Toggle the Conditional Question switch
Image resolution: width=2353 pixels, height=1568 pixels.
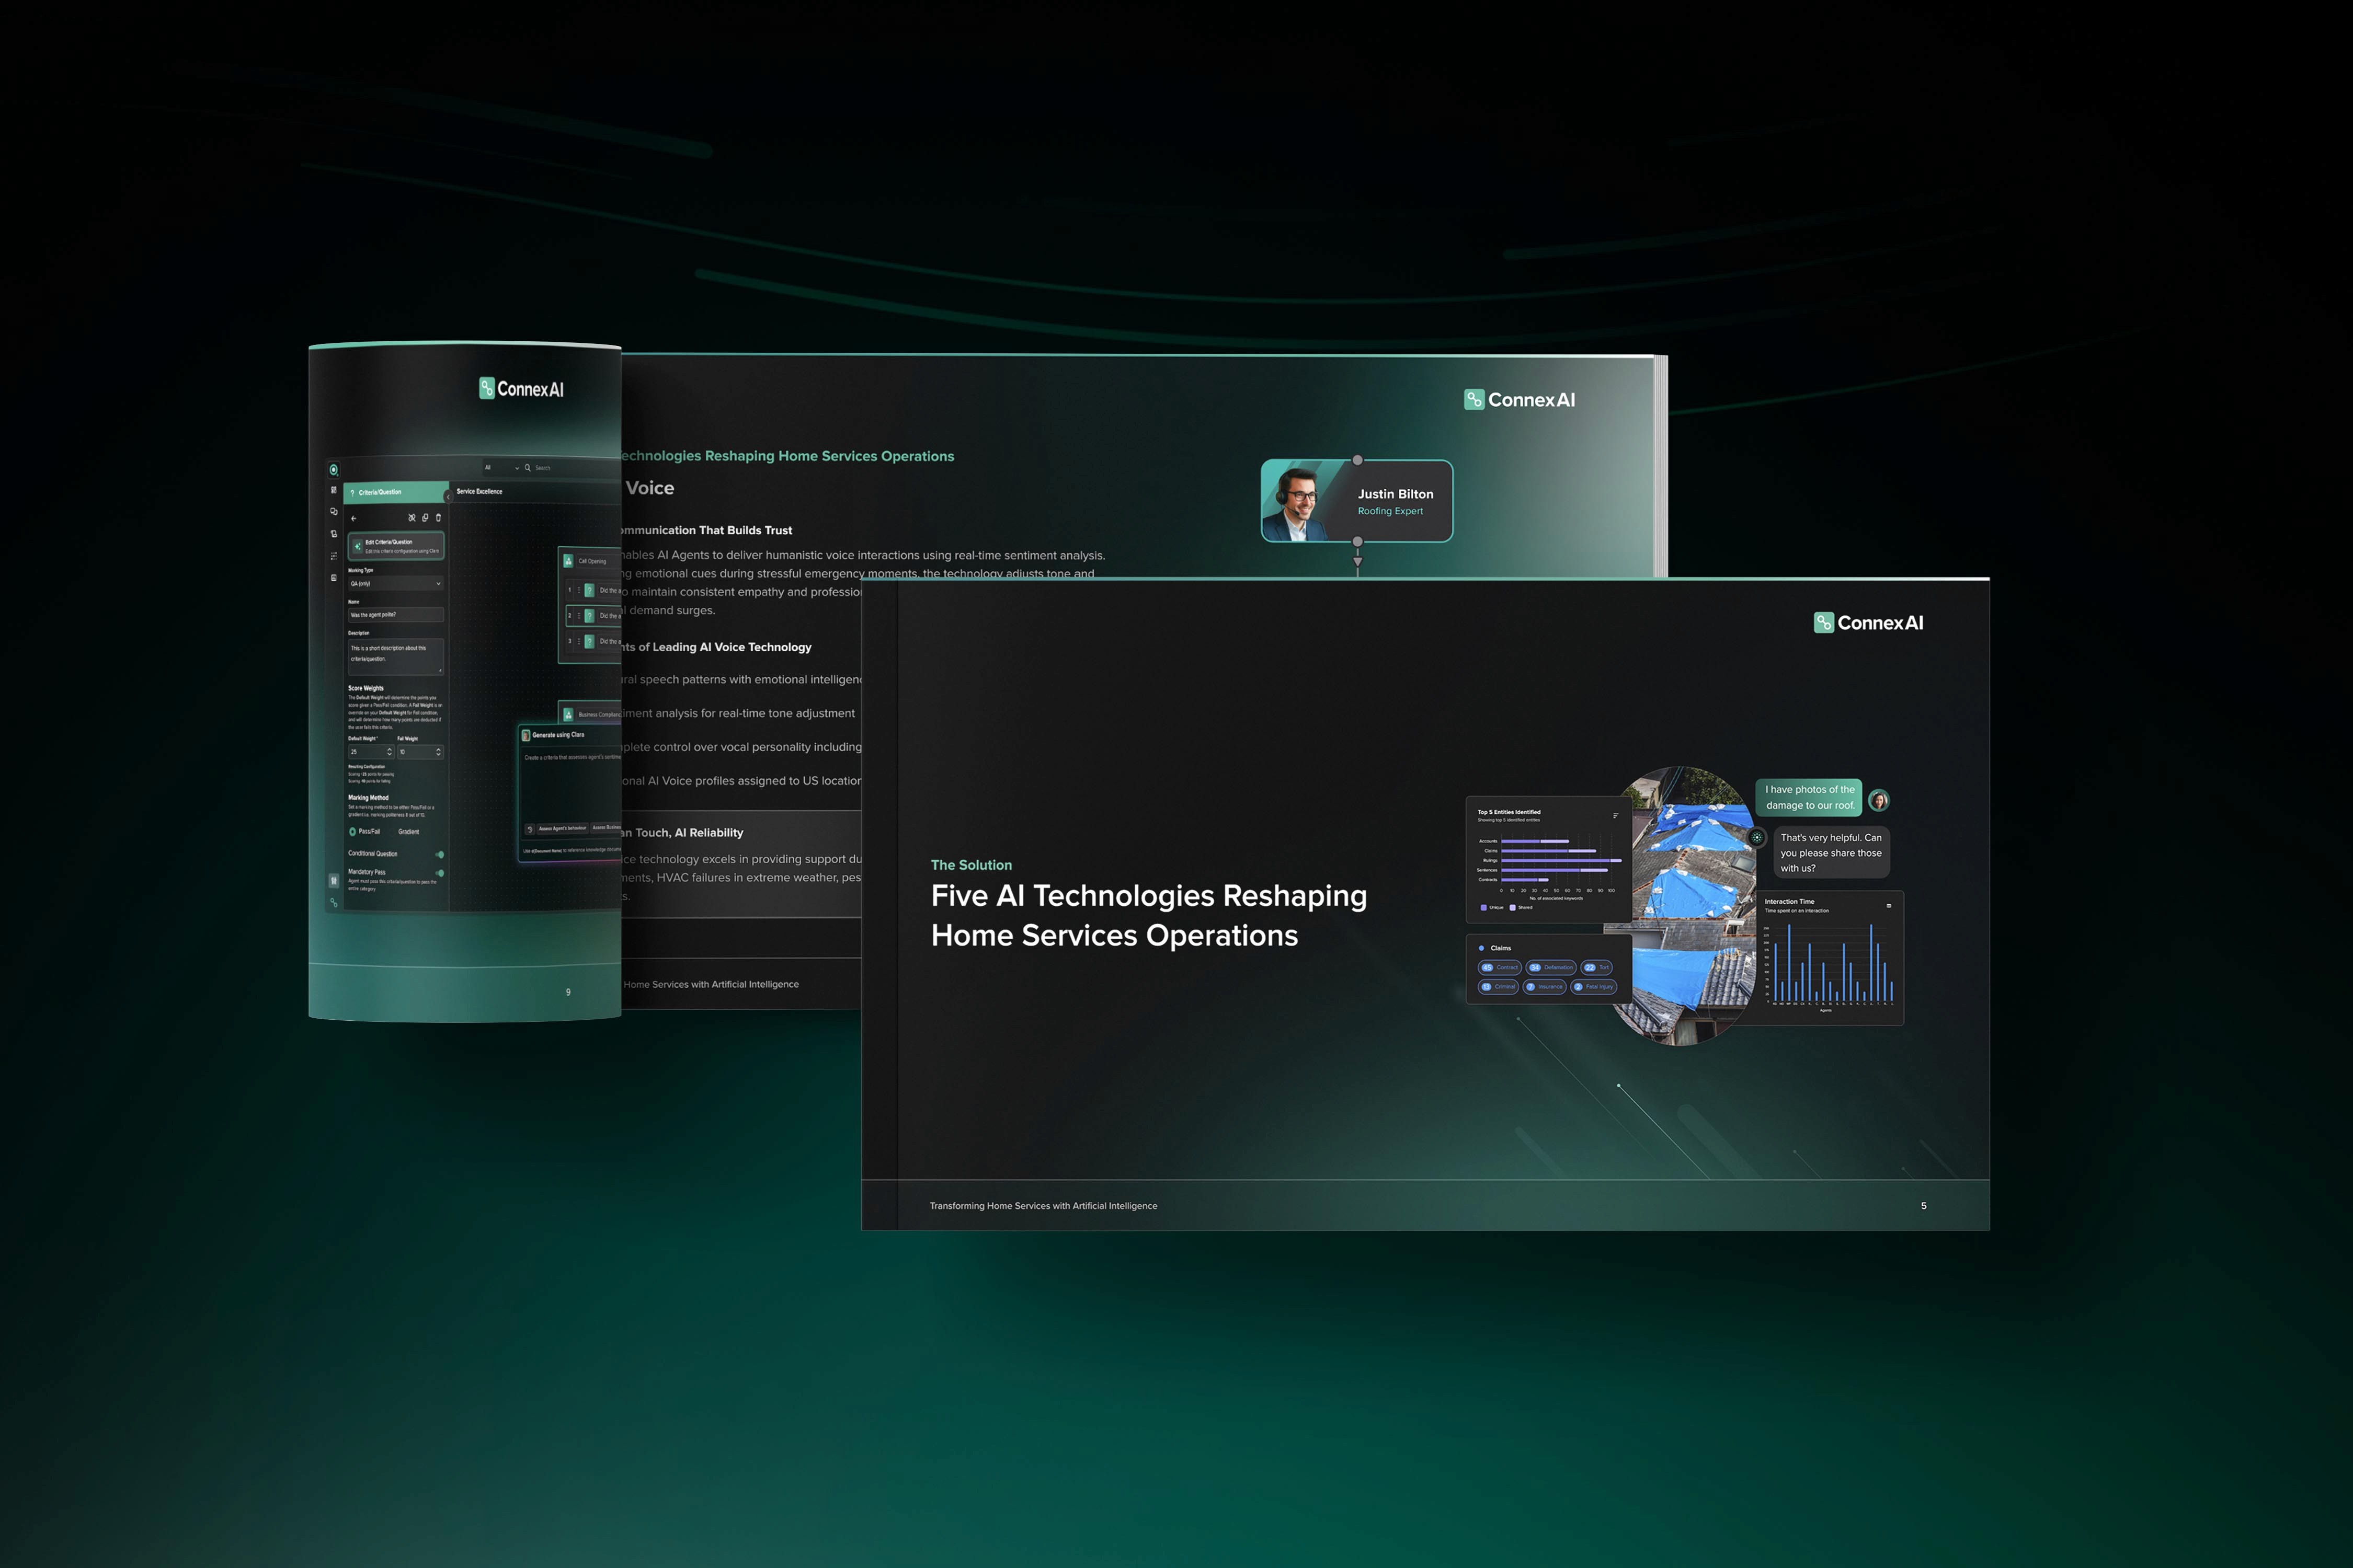pyautogui.click(x=439, y=855)
